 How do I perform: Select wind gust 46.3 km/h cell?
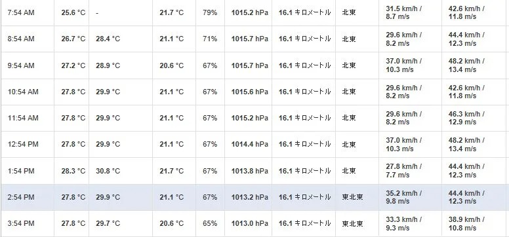click(x=466, y=118)
